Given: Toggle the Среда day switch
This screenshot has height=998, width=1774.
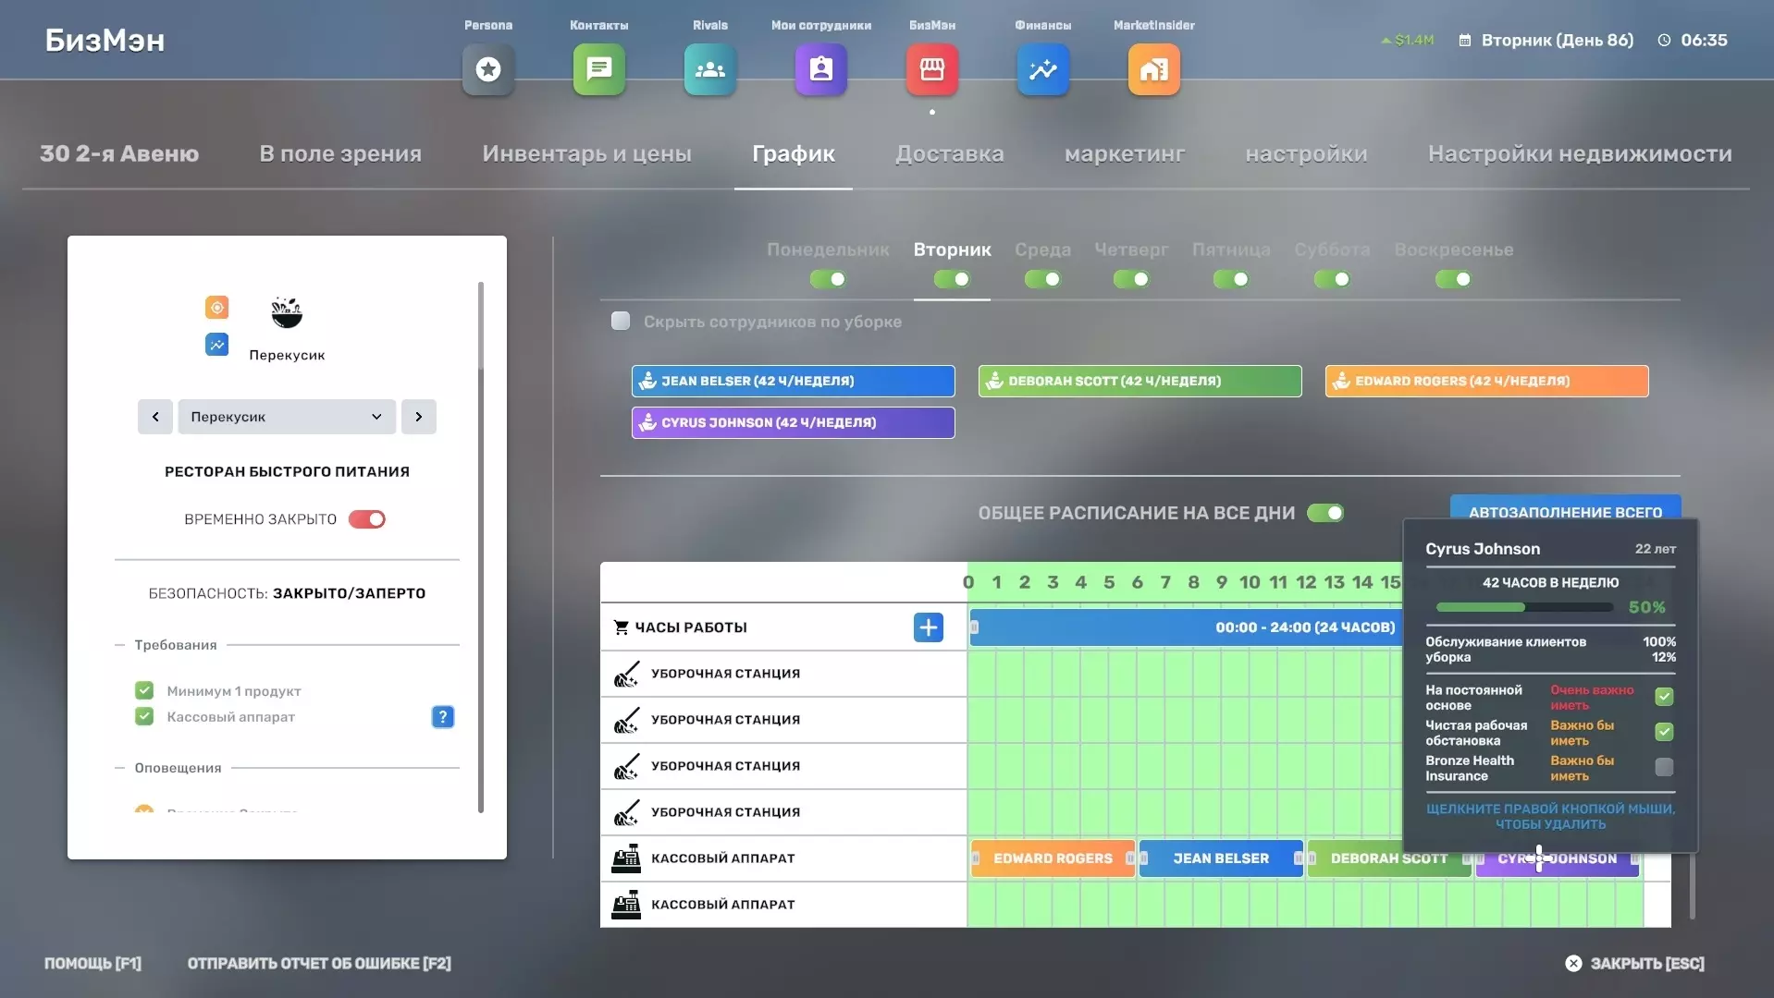Looking at the screenshot, I should coord(1042,279).
